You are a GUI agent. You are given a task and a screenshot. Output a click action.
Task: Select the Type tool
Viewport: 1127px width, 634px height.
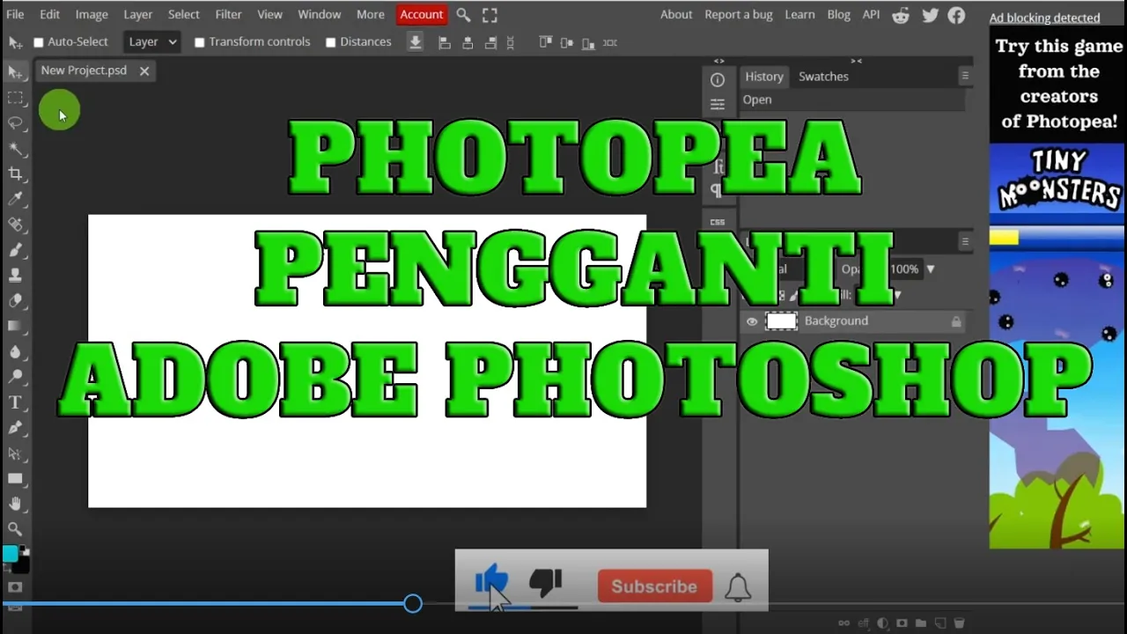pyautogui.click(x=15, y=402)
